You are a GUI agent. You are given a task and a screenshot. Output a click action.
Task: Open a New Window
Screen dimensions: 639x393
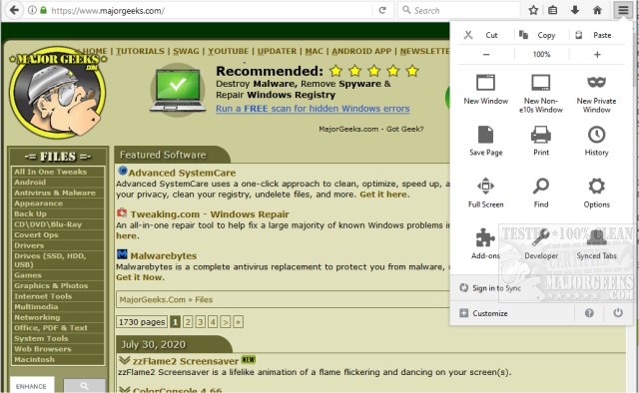coord(486,90)
